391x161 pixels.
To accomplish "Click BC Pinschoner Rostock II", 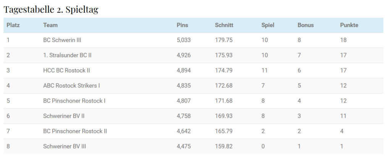I will [x=75, y=131].
